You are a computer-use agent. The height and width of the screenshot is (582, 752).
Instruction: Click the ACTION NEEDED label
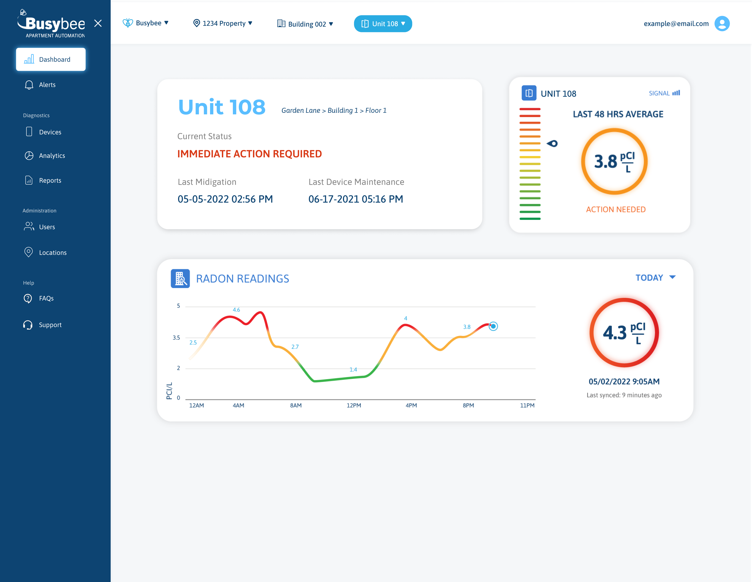pyautogui.click(x=616, y=209)
